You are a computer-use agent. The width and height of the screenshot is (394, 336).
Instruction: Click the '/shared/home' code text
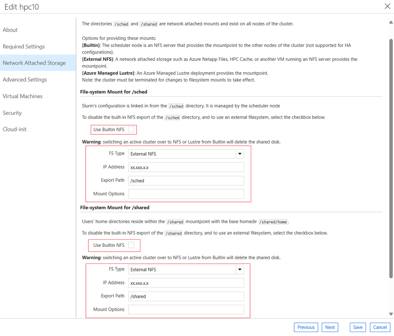[273, 222]
